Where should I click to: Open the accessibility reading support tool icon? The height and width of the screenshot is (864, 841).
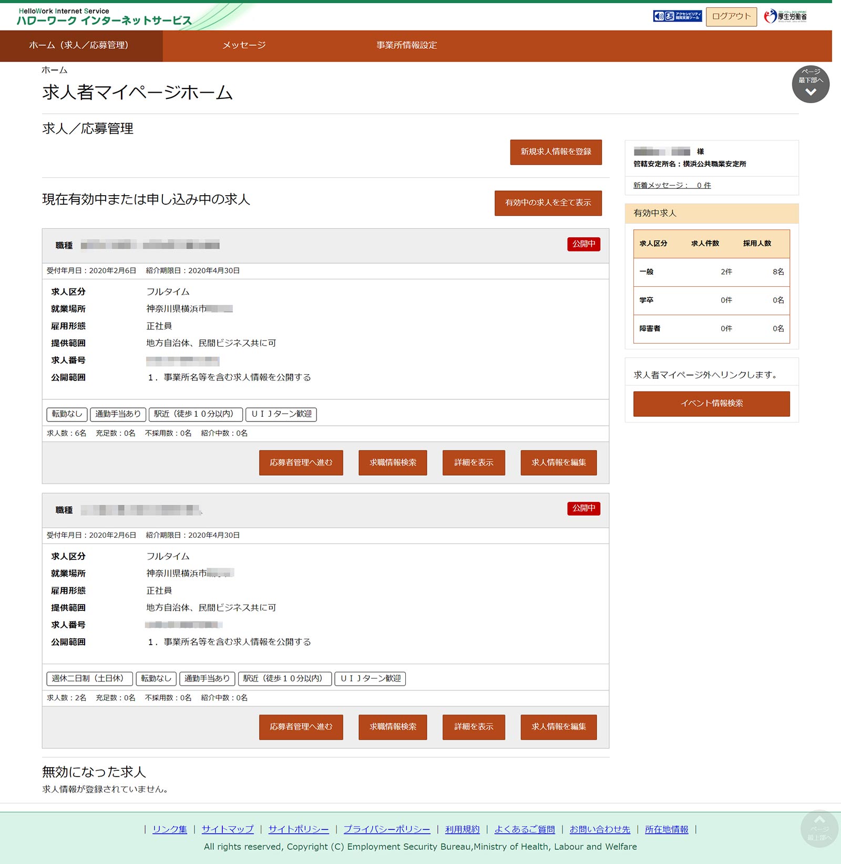point(677,16)
